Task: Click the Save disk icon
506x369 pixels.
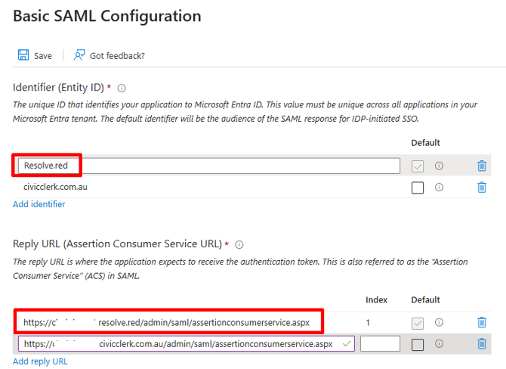Action: tap(23, 55)
